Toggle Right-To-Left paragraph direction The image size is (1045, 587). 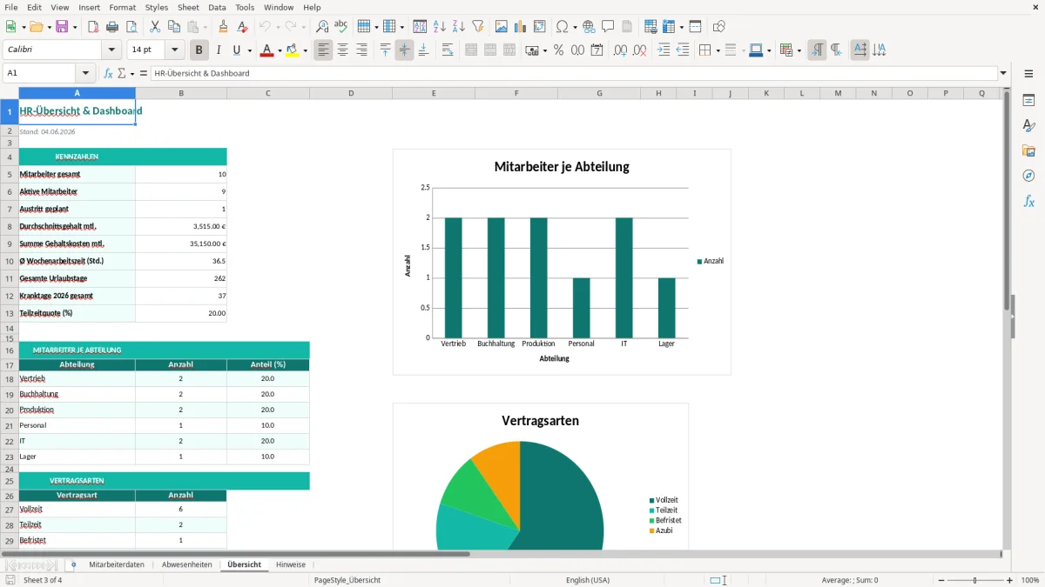[836, 50]
